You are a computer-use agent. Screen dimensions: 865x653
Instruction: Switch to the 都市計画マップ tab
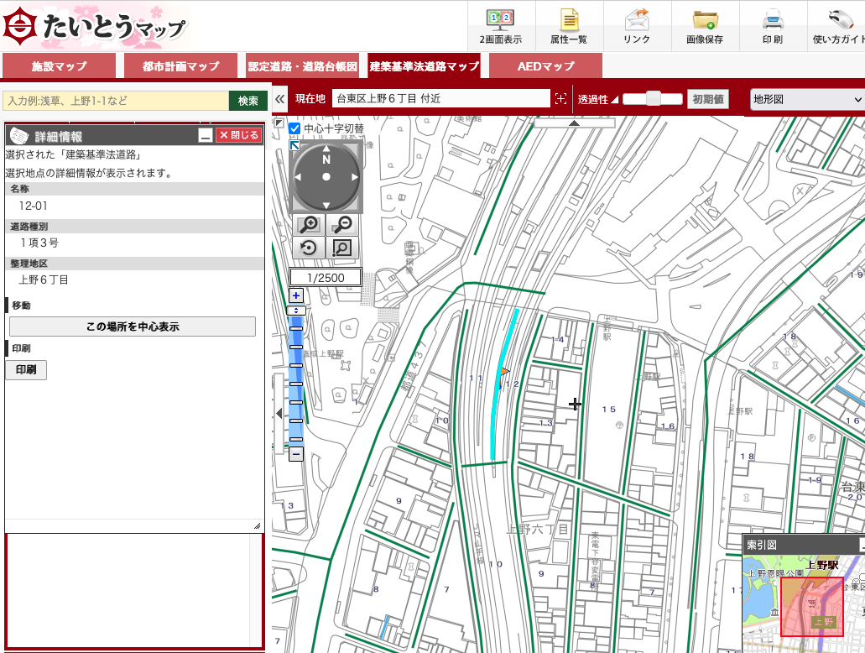(x=180, y=66)
